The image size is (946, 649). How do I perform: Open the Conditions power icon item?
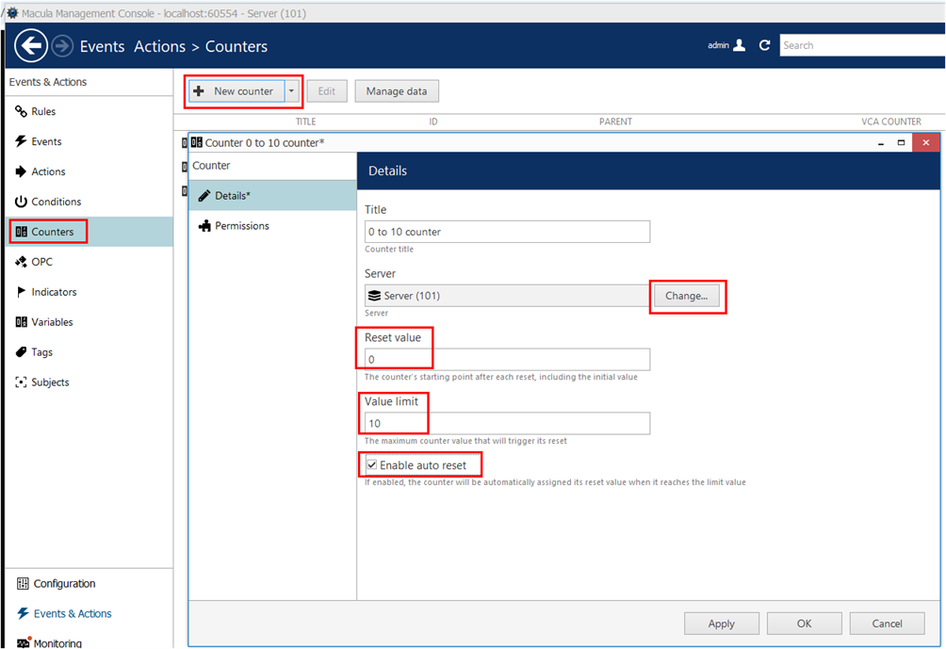coord(56,202)
